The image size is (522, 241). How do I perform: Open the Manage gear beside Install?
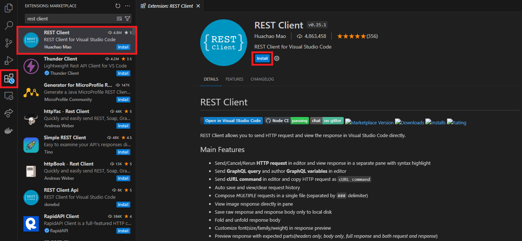tap(277, 58)
